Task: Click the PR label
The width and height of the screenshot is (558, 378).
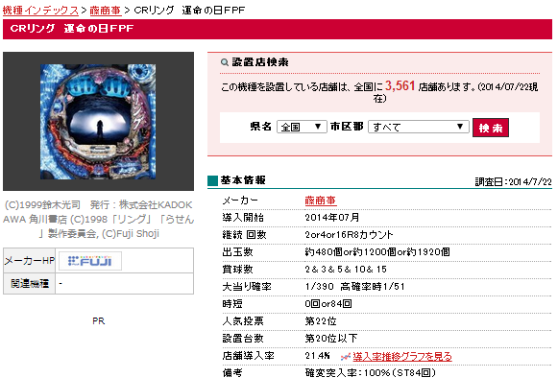Action: point(99,321)
